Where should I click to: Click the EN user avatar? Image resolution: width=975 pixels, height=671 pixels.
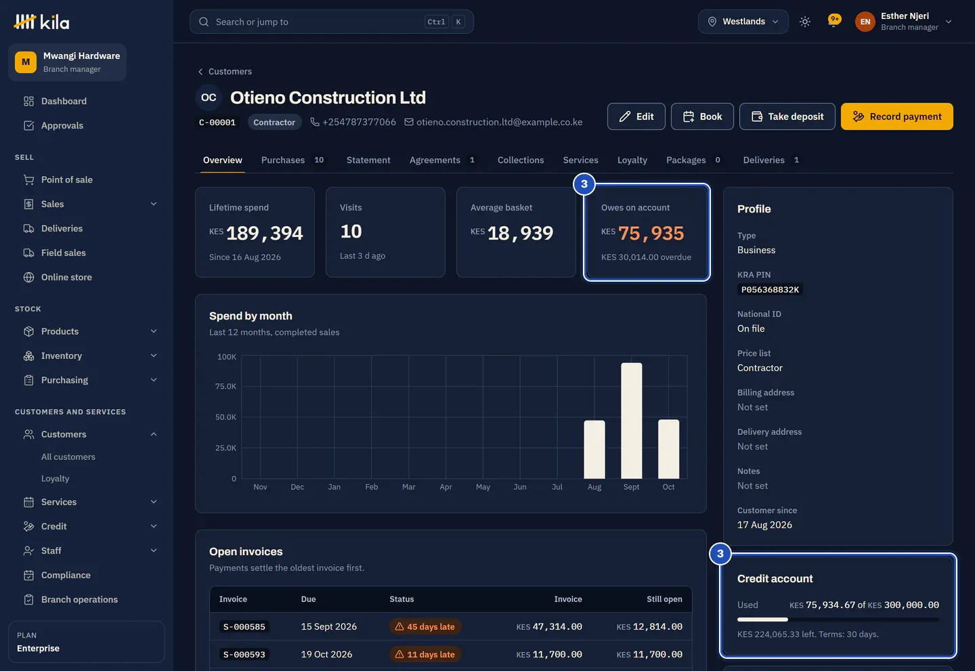tap(865, 22)
